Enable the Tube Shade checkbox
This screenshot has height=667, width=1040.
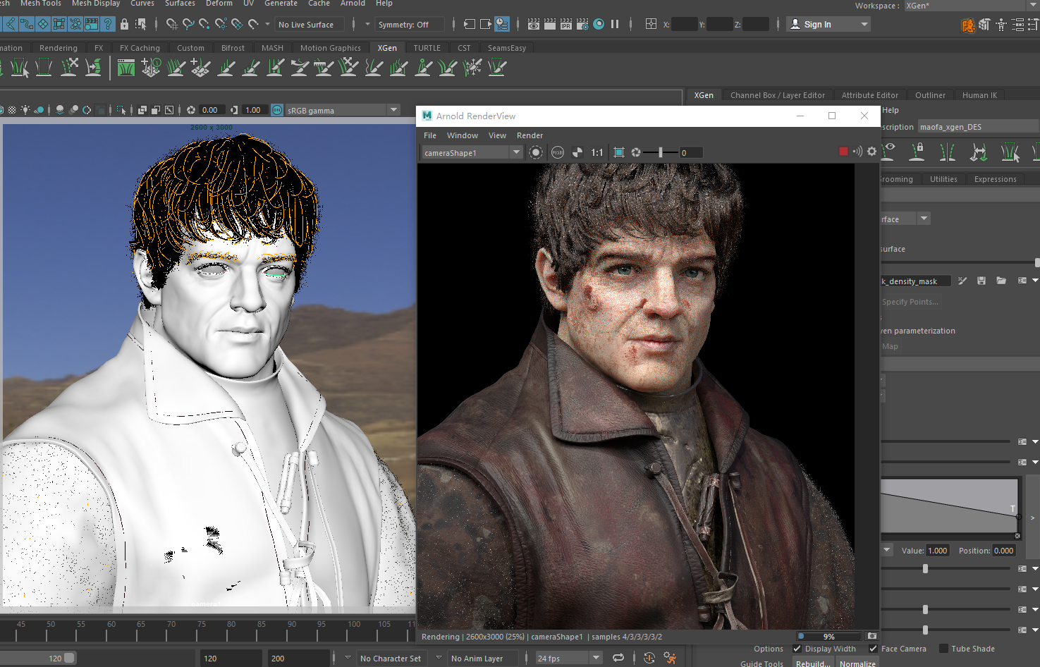(943, 649)
